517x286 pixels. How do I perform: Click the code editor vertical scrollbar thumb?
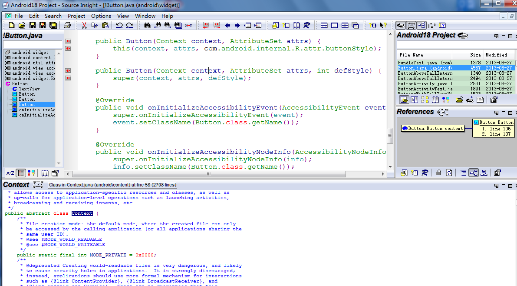pos(390,136)
